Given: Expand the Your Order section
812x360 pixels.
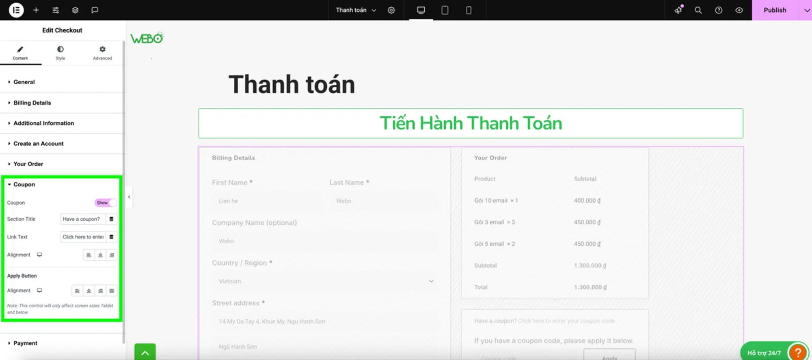Looking at the screenshot, I should pos(61,164).
